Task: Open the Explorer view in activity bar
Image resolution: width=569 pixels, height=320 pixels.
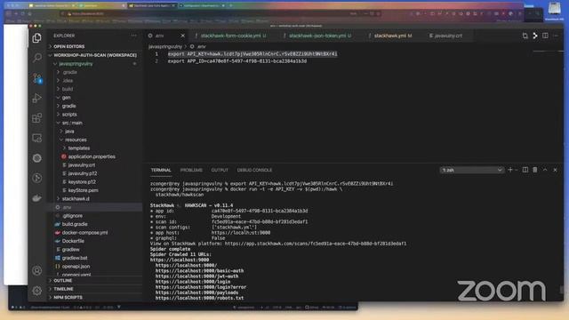Action: coord(36,38)
